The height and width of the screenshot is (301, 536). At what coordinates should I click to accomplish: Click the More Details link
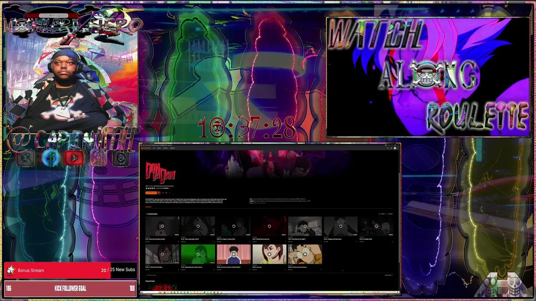point(148,207)
